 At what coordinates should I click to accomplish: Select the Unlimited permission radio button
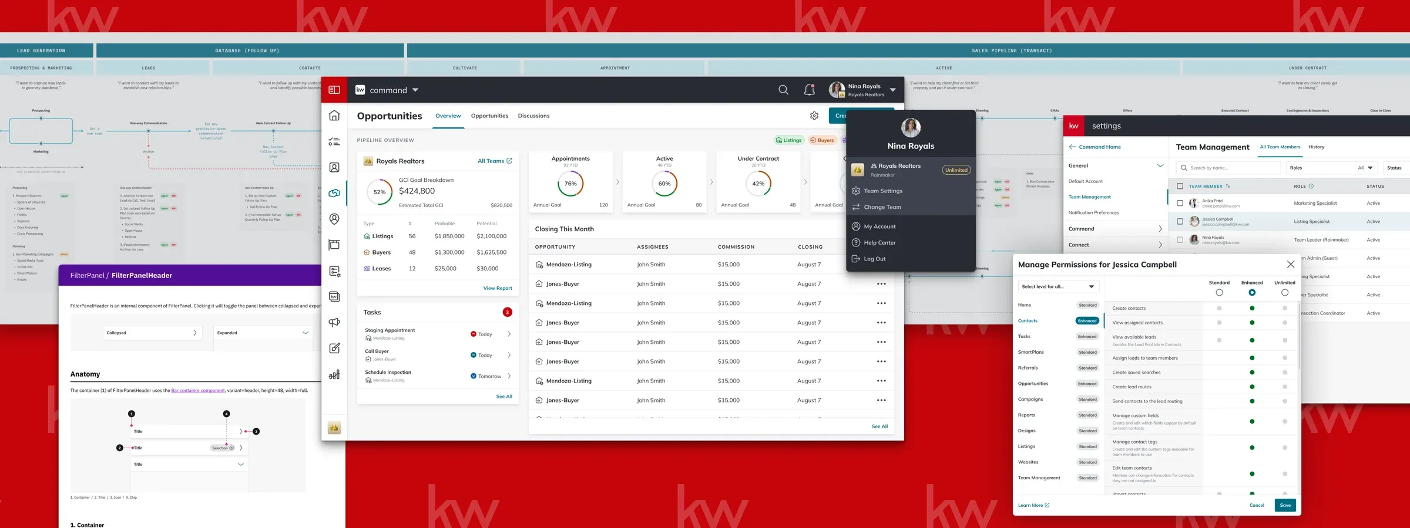point(1285,292)
